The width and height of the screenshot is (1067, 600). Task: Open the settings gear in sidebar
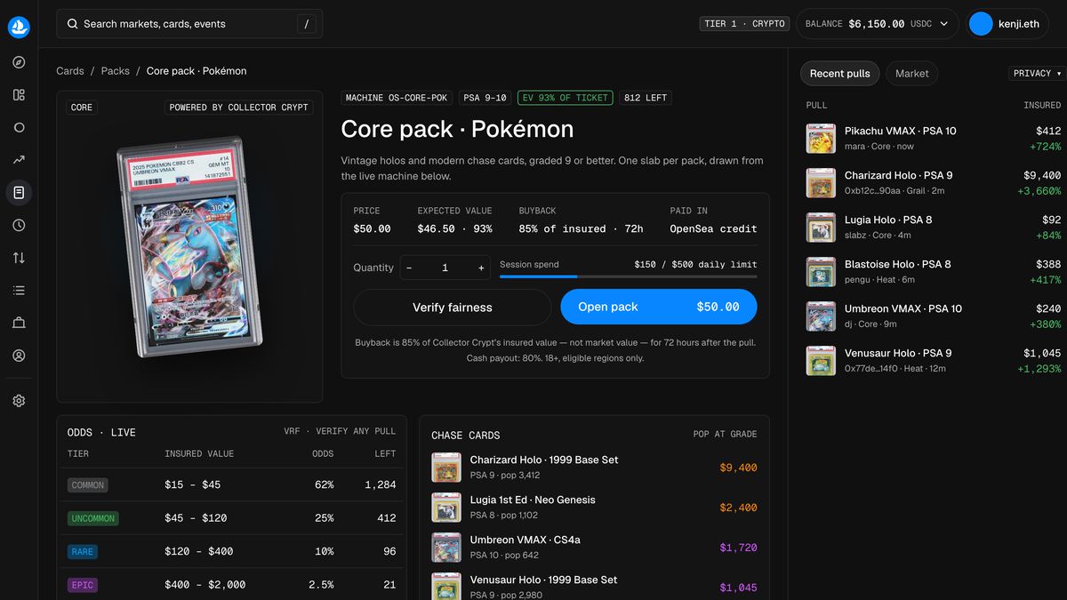point(19,401)
